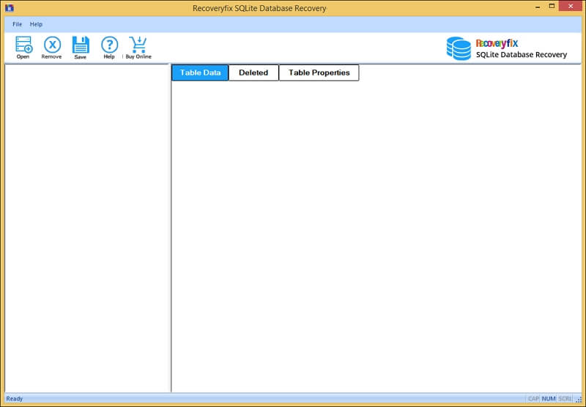The height and width of the screenshot is (407, 586).
Task: Click the SCRL indicator in status bar
Action: pos(565,399)
